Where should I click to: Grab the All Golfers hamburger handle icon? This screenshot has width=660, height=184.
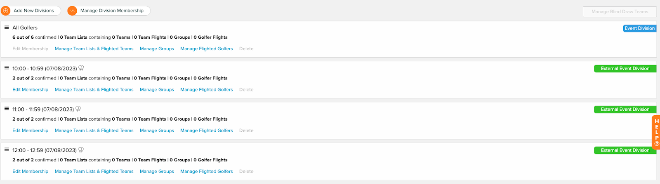[7, 28]
